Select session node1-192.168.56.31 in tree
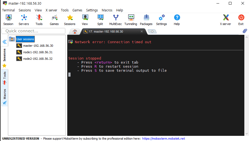 38,52
